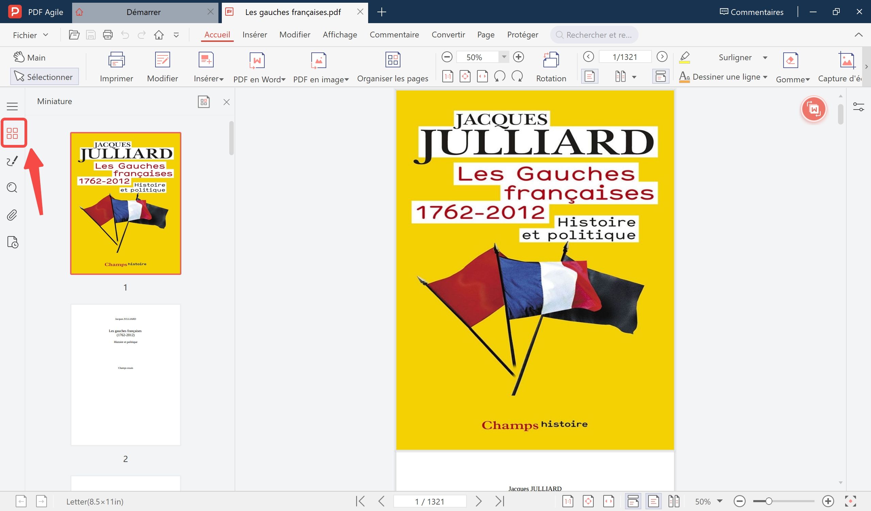Switch to Accueil ribbon tab

[217, 35]
